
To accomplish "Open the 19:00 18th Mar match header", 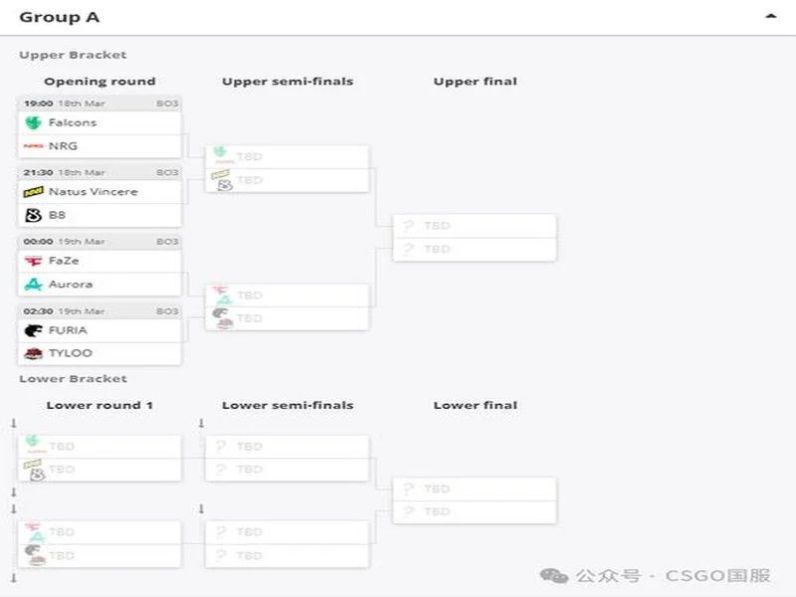I will [x=99, y=102].
